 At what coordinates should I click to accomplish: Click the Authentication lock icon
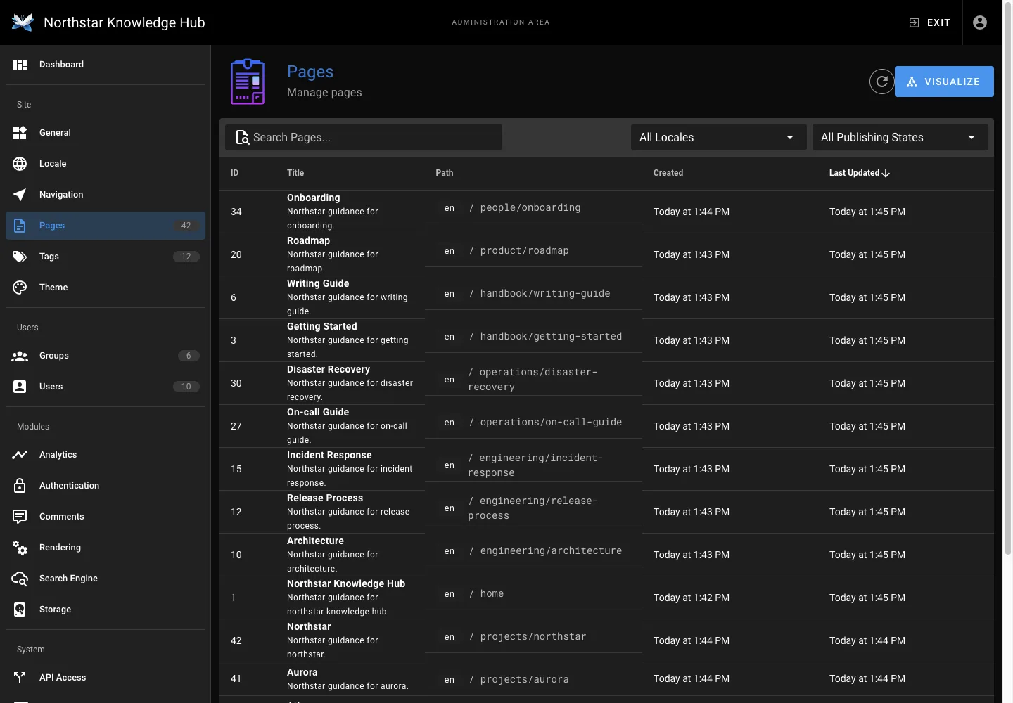tap(20, 486)
